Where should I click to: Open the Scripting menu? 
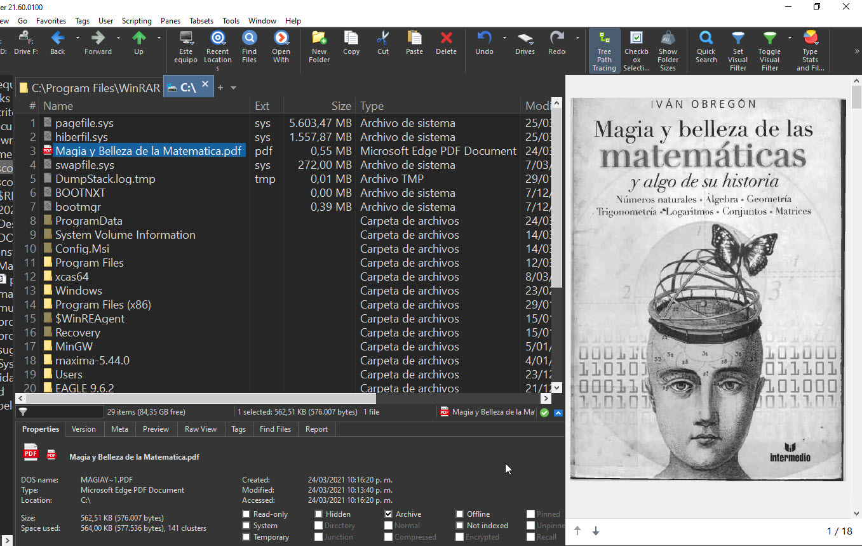[137, 21]
